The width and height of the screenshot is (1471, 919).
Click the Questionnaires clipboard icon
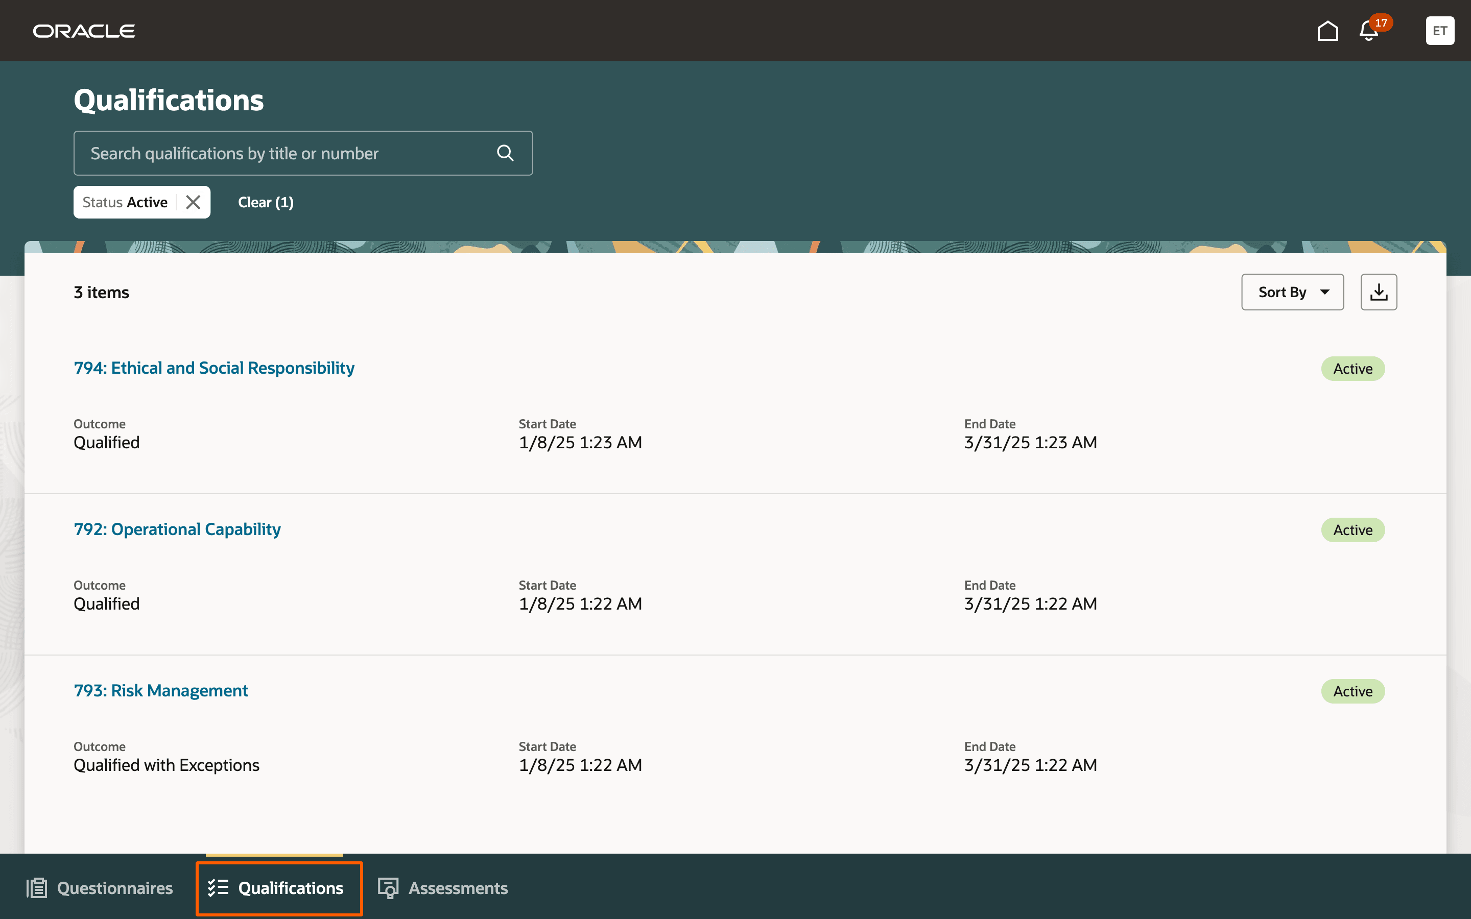click(36, 888)
